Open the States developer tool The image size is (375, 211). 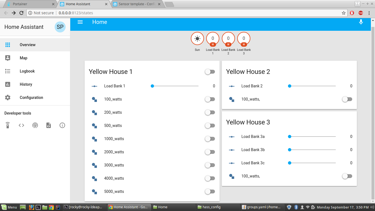tap(21, 125)
